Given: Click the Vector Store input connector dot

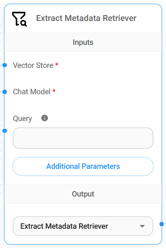Looking at the screenshot, I should pos(5,65).
